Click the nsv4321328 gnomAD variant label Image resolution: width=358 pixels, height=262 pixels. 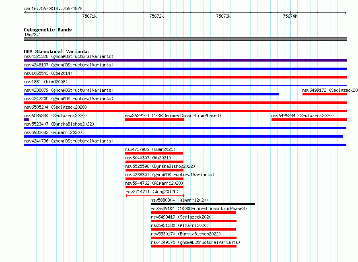pyautogui.click(x=69, y=56)
